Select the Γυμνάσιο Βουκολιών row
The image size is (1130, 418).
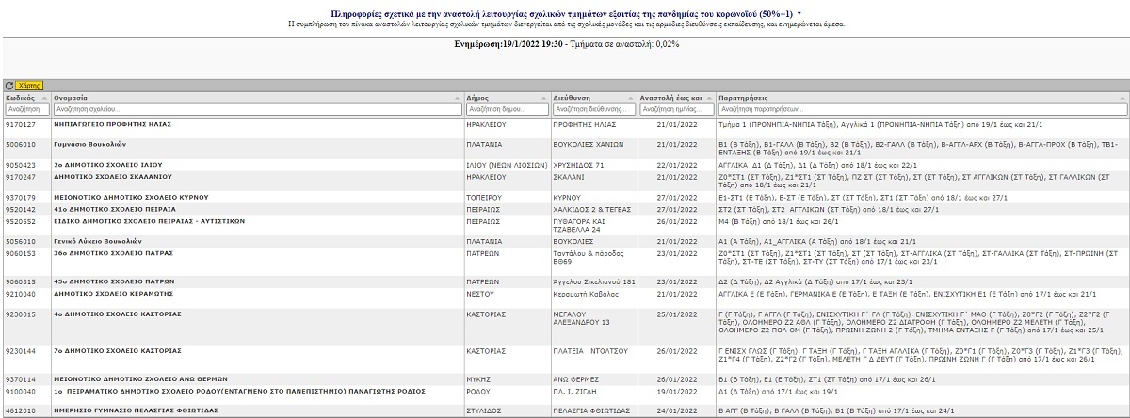(x=90, y=144)
